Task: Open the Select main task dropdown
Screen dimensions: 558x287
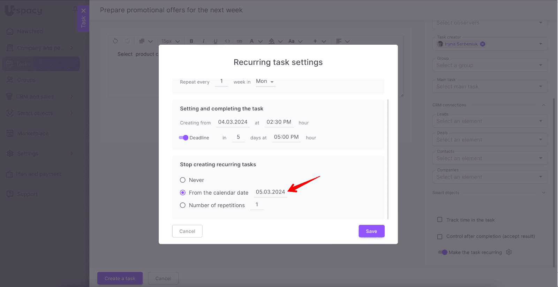Action: [x=490, y=86]
